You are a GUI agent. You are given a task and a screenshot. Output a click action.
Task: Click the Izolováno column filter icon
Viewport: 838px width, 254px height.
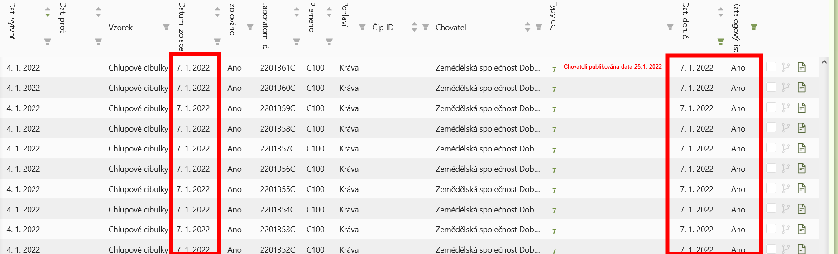pos(250,27)
